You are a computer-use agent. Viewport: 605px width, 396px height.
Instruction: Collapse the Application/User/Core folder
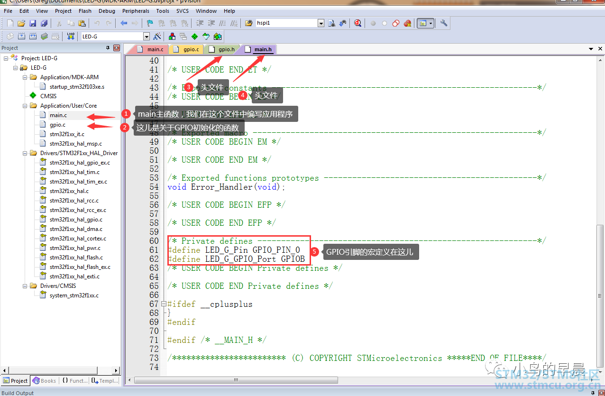[x=25, y=105]
